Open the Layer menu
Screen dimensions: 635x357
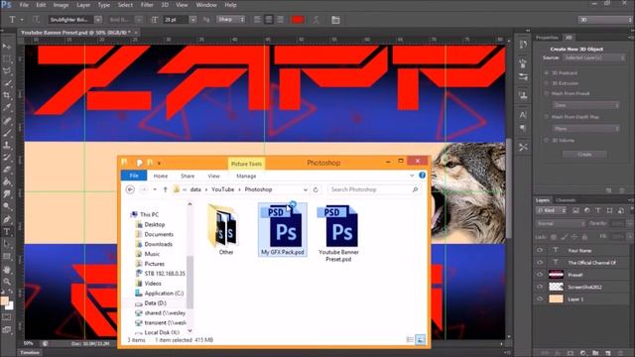click(x=83, y=5)
